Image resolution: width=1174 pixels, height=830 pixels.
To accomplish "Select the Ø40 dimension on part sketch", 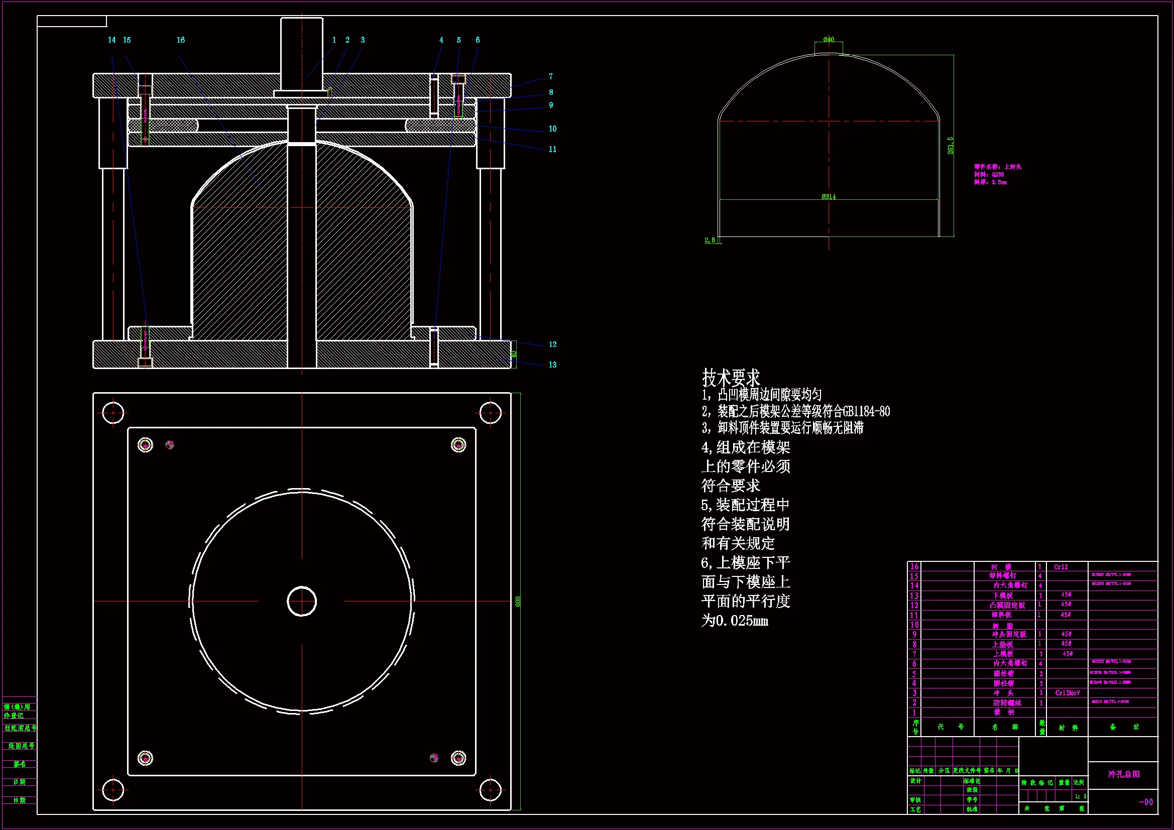I will pos(829,39).
